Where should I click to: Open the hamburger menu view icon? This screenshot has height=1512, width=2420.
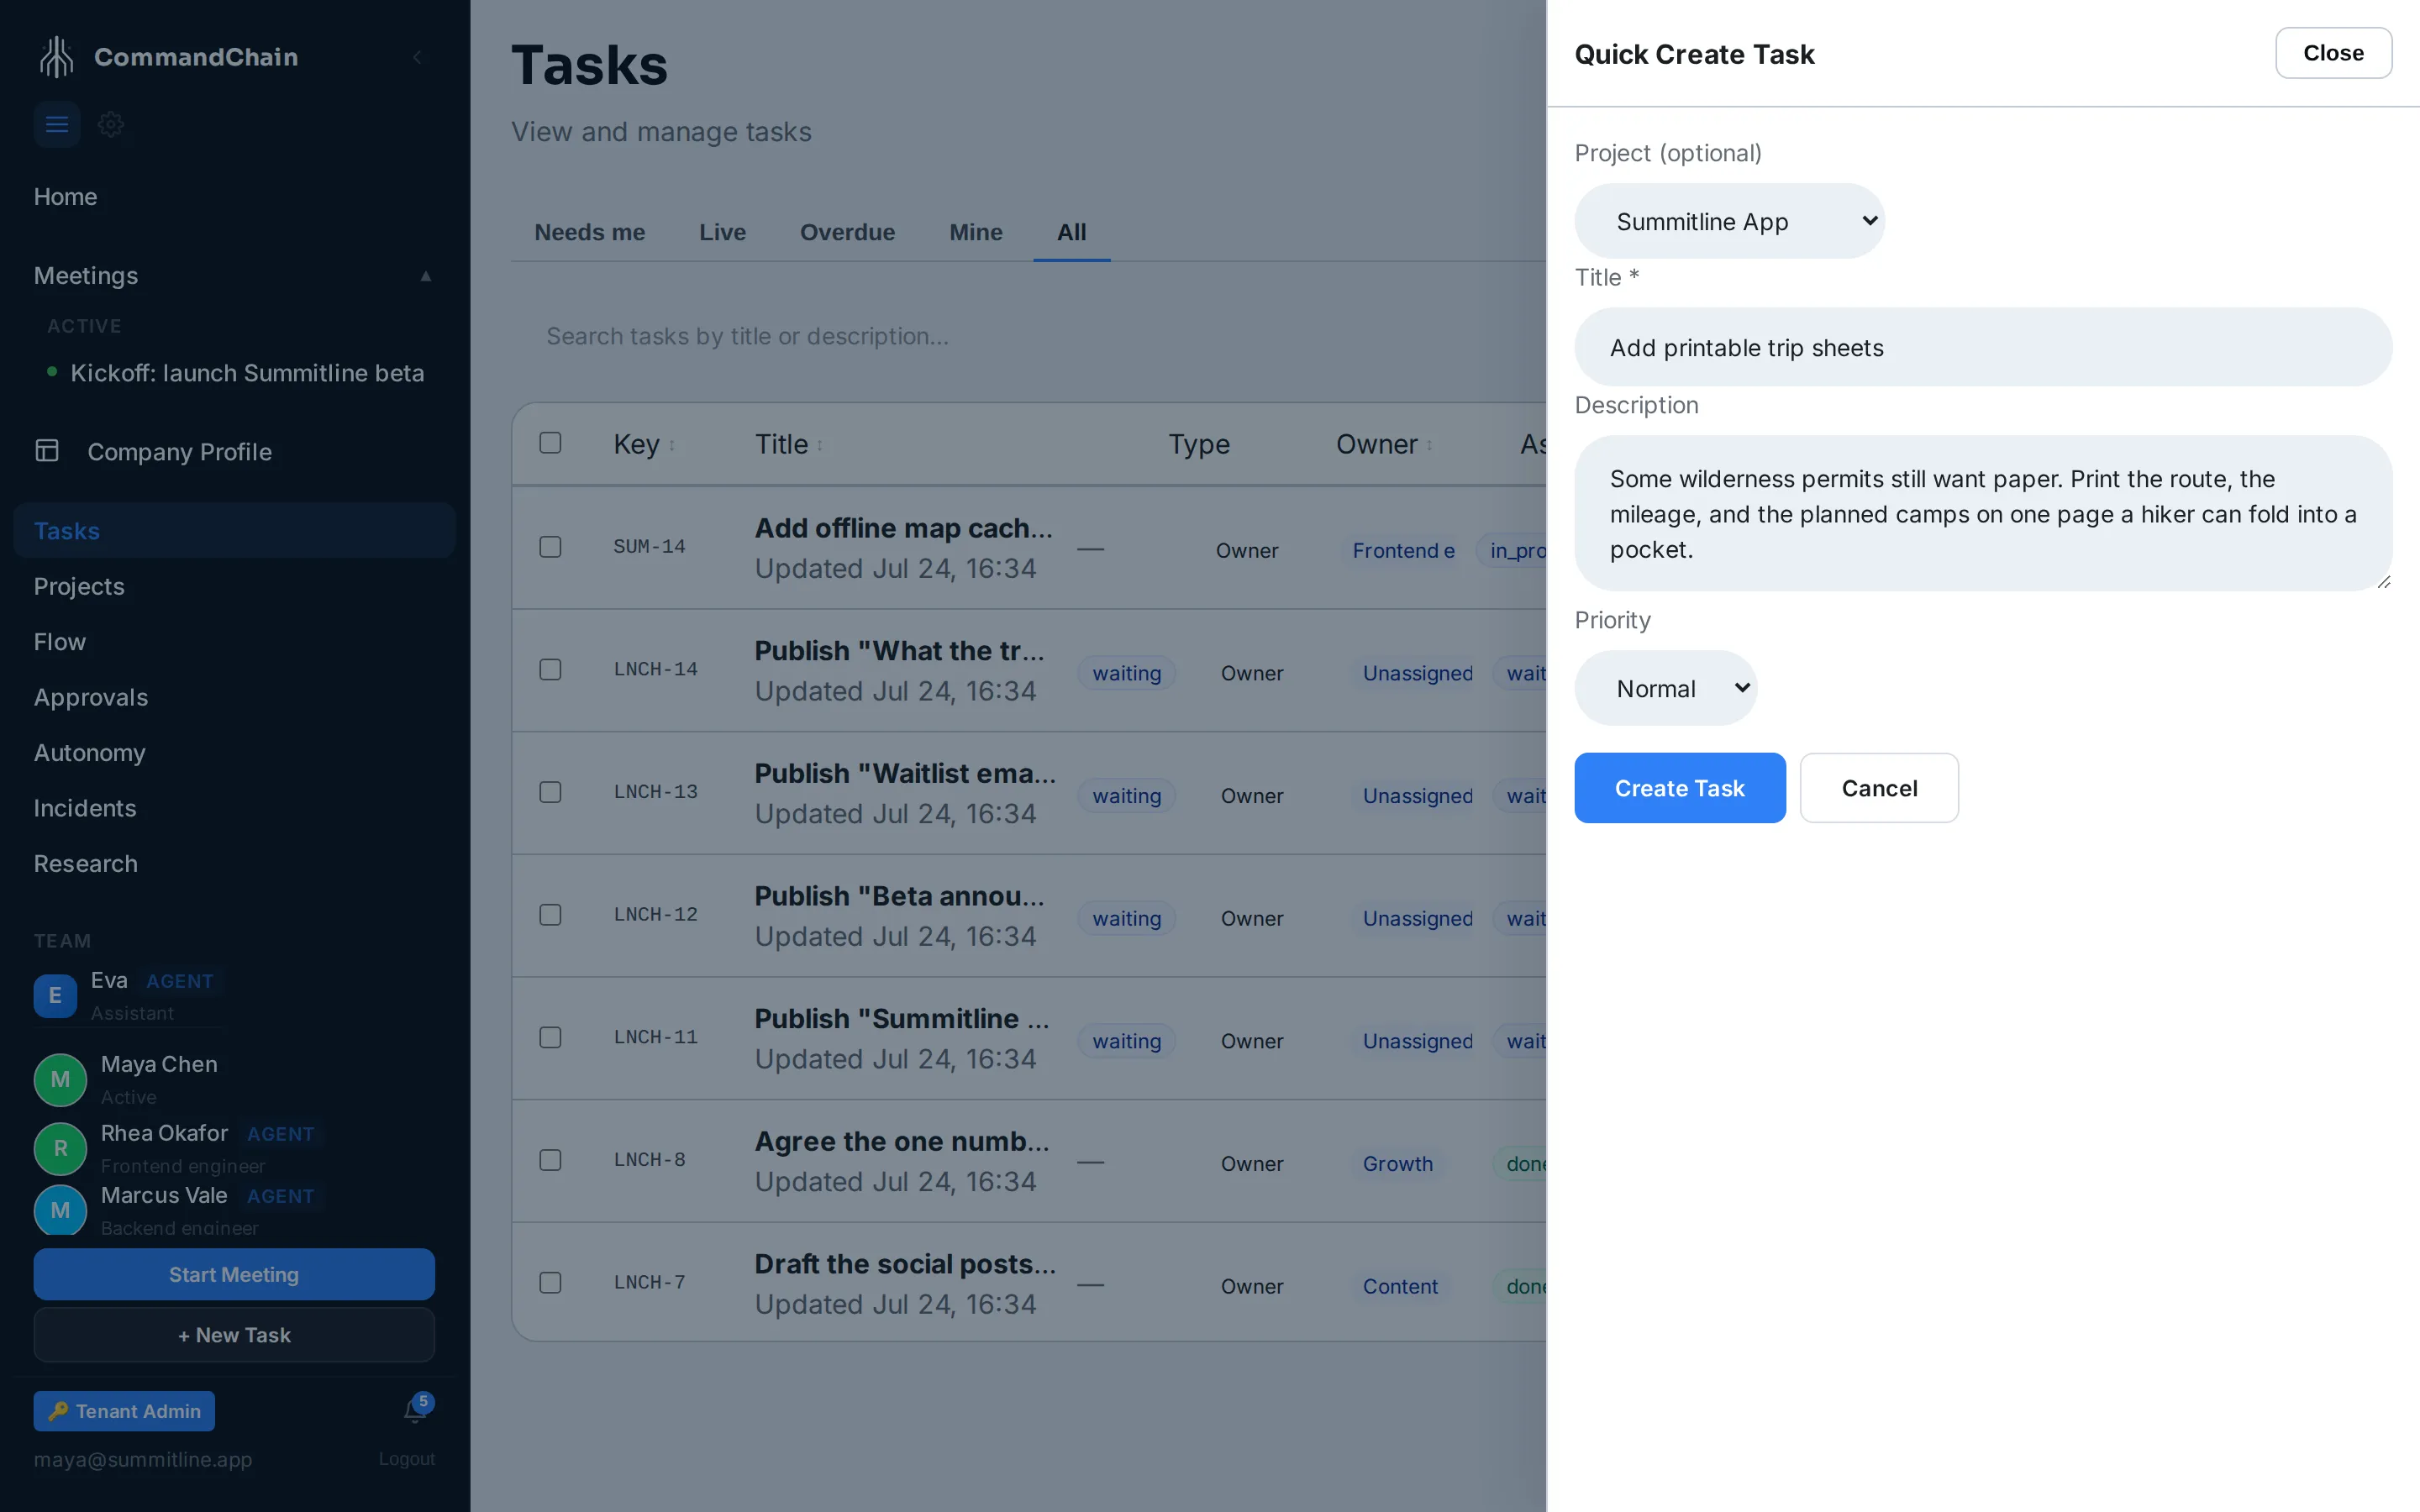[57, 124]
